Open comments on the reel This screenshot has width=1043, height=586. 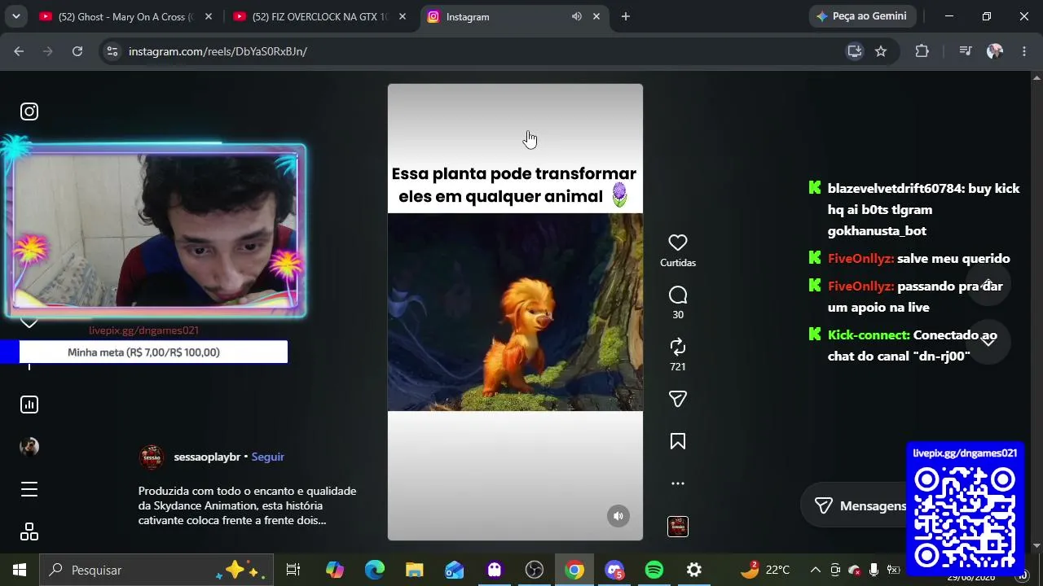pyautogui.click(x=678, y=295)
